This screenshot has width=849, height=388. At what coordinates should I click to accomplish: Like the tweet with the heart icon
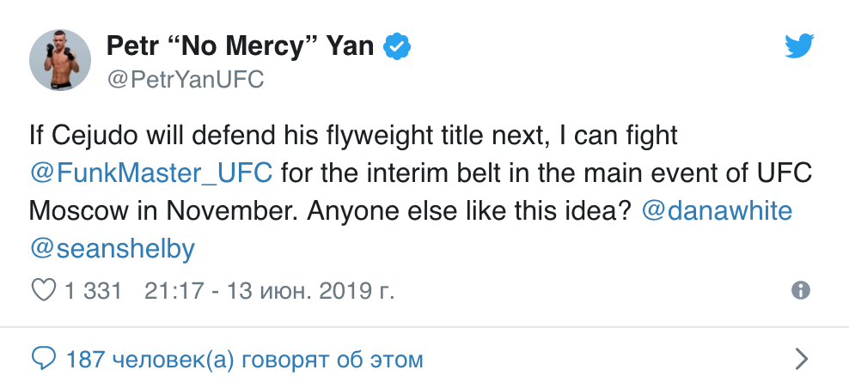click(x=43, y=290)
